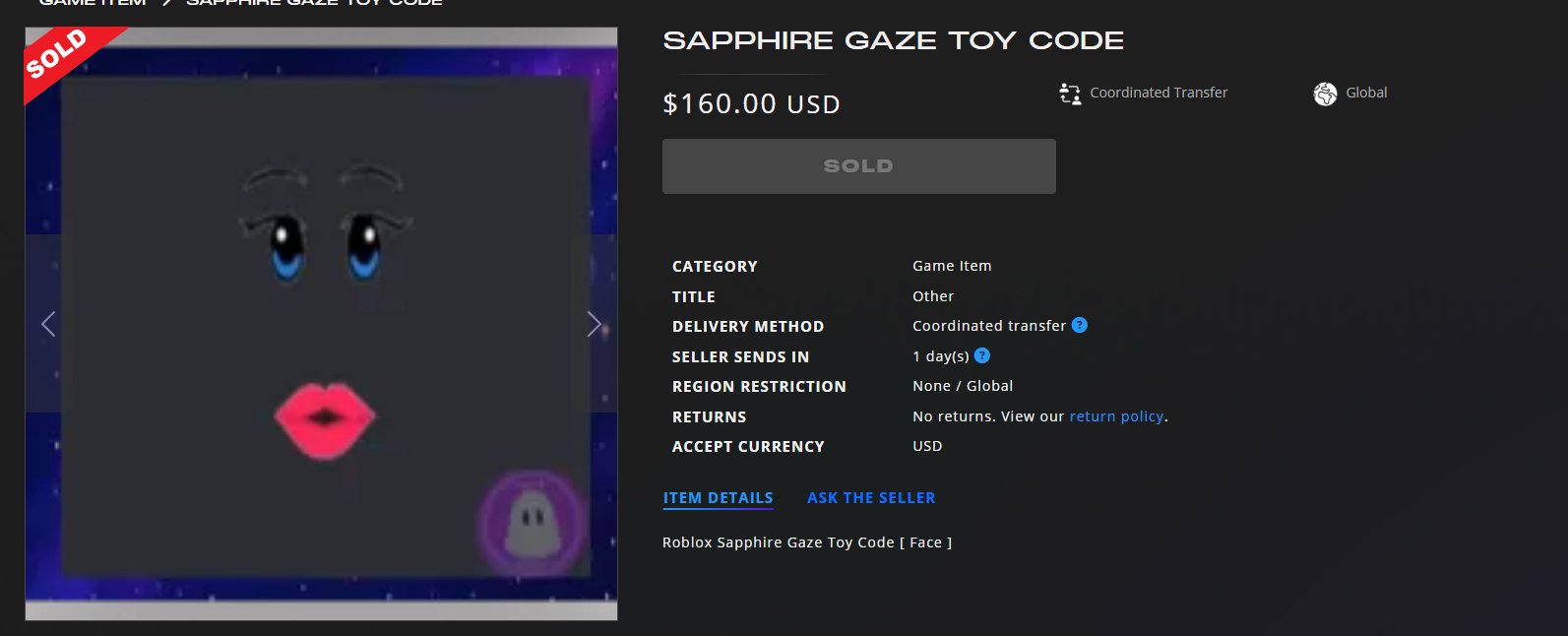This screenshot has width=1568, height=636.
Task: Open the return policy link
Action: (x=1116, y=416)
